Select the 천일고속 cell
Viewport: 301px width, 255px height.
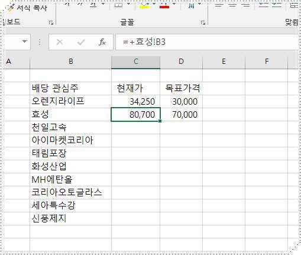pyautogui.click(x=70, y=127)
